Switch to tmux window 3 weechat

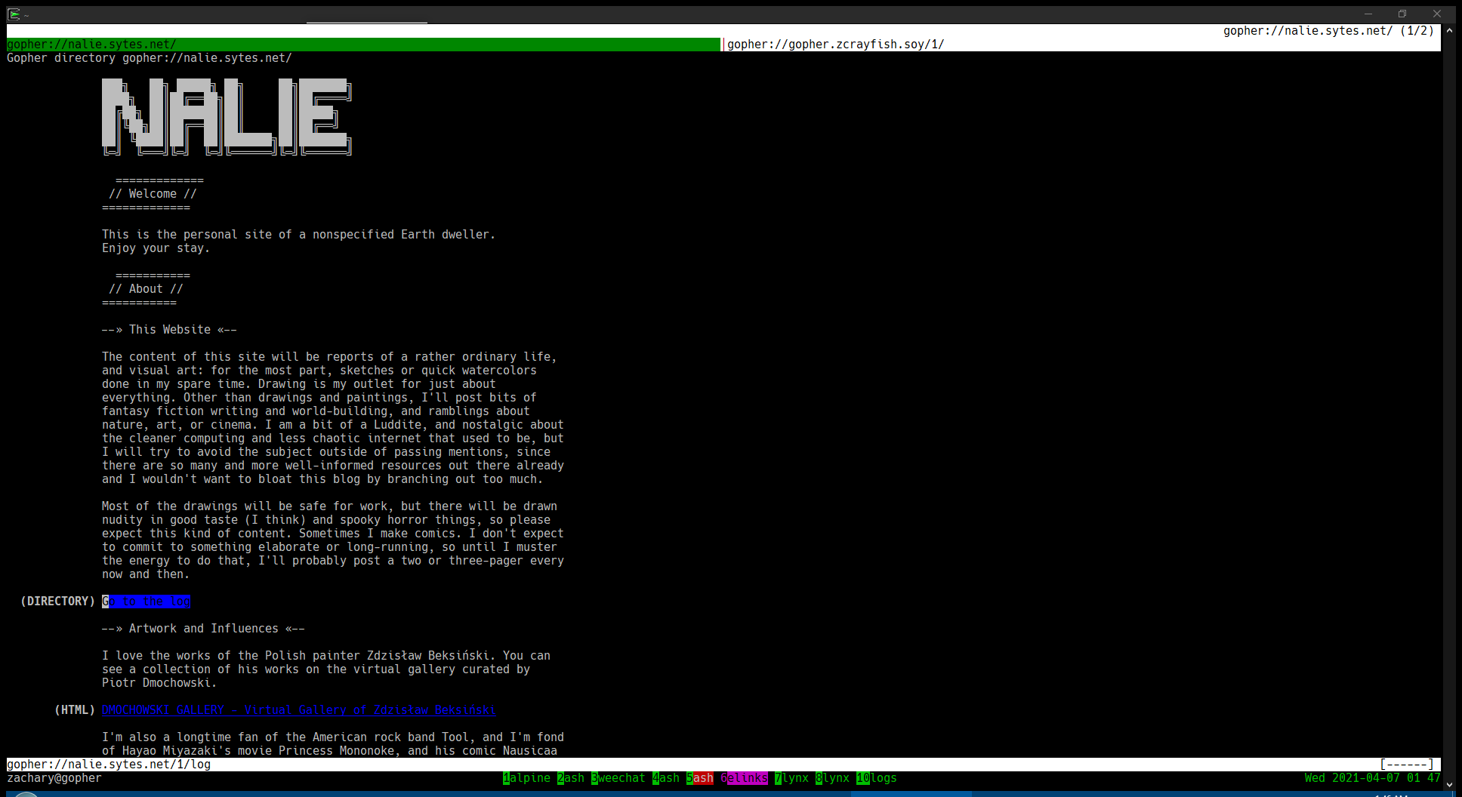(618, 778)
